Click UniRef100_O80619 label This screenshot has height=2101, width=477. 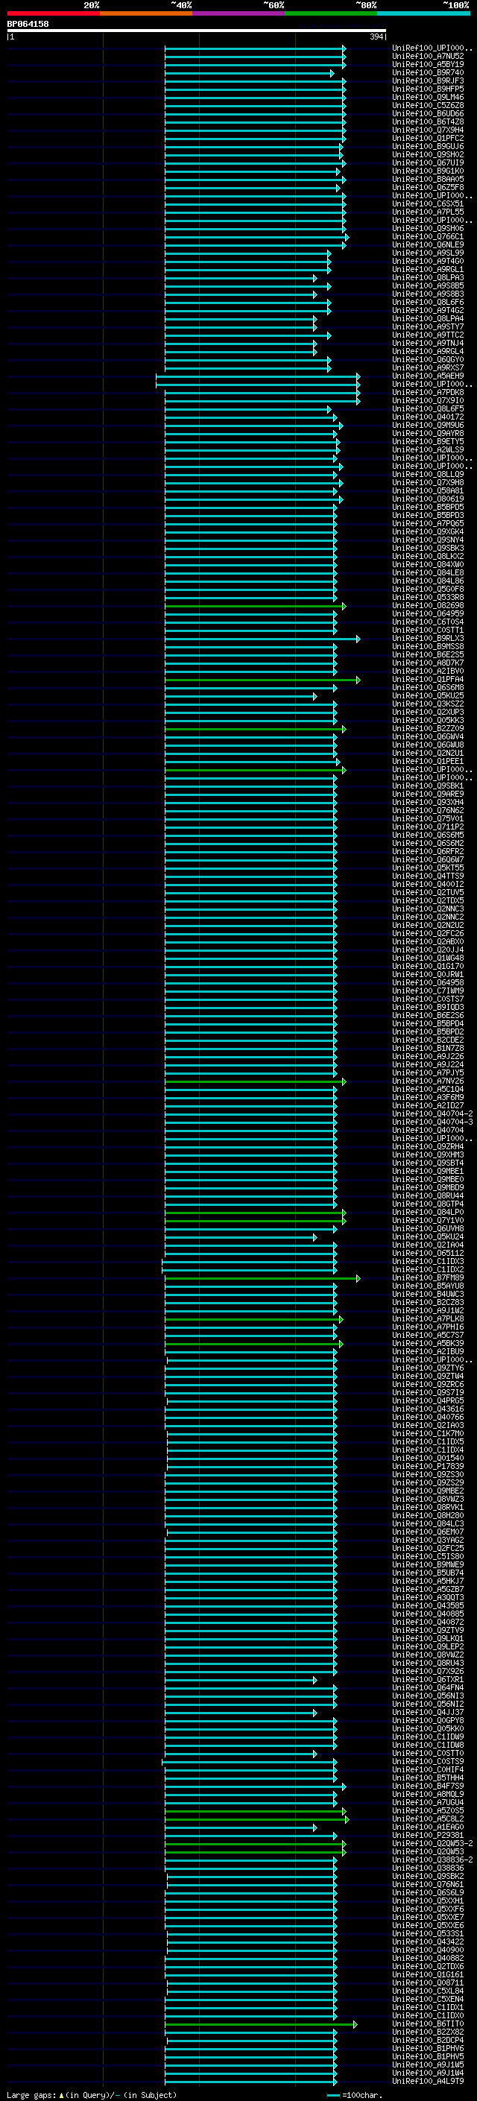tap(427, 499)
